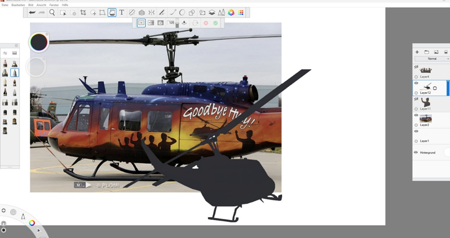
Task: Click the circle button on Layer2
Action: [416, 125]
